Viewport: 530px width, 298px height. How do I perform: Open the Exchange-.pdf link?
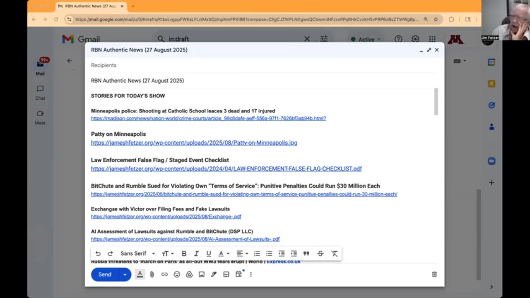click(166, 216)
